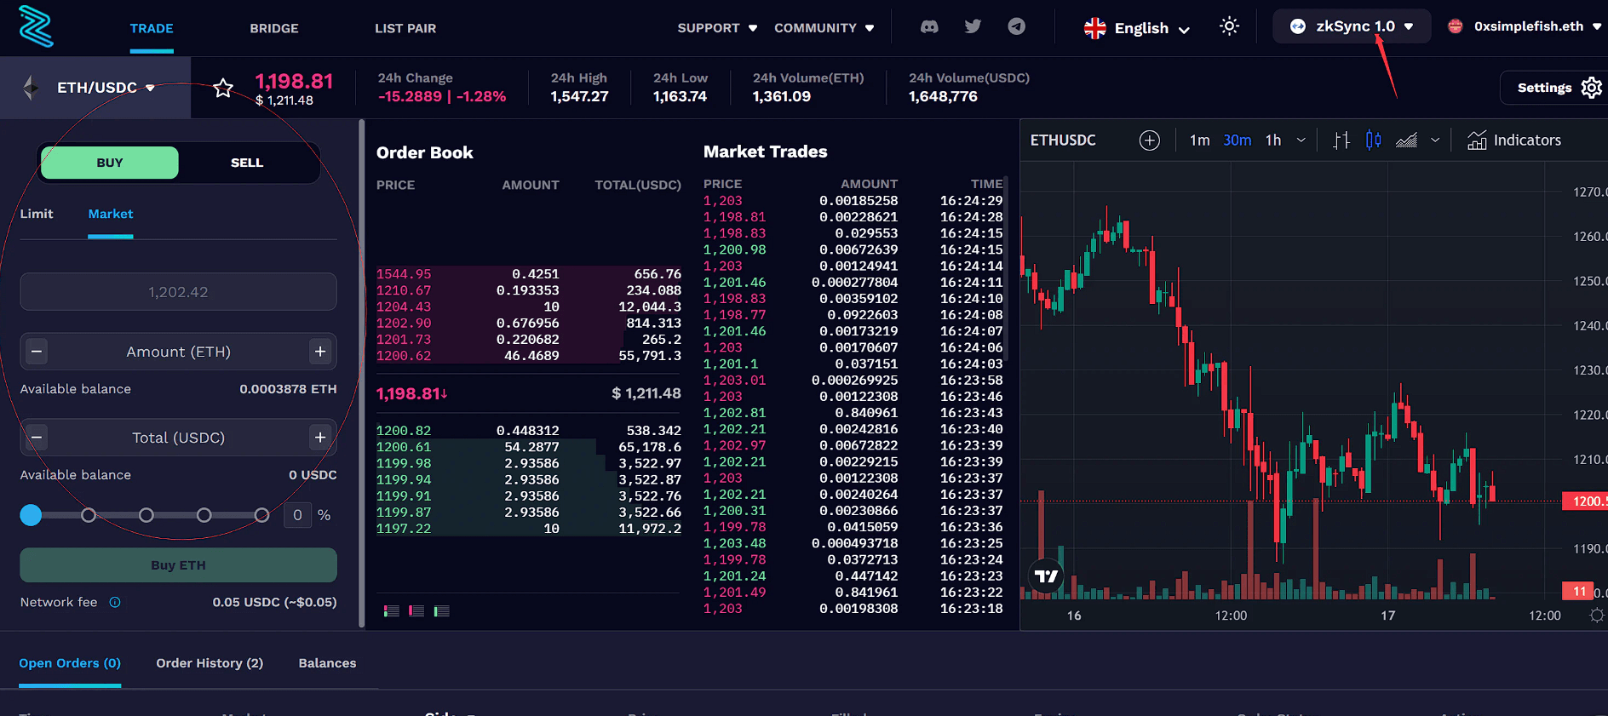Expand more chart styles chevron
Image resolution: width=1608 pixels, height=716 pixels.
coord(1435,140)
